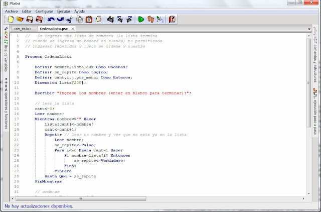This screenshot has width=321, height=212.
Task: Click the line 'lista[cant]<-nombre;'
Action: coord(69,124)
